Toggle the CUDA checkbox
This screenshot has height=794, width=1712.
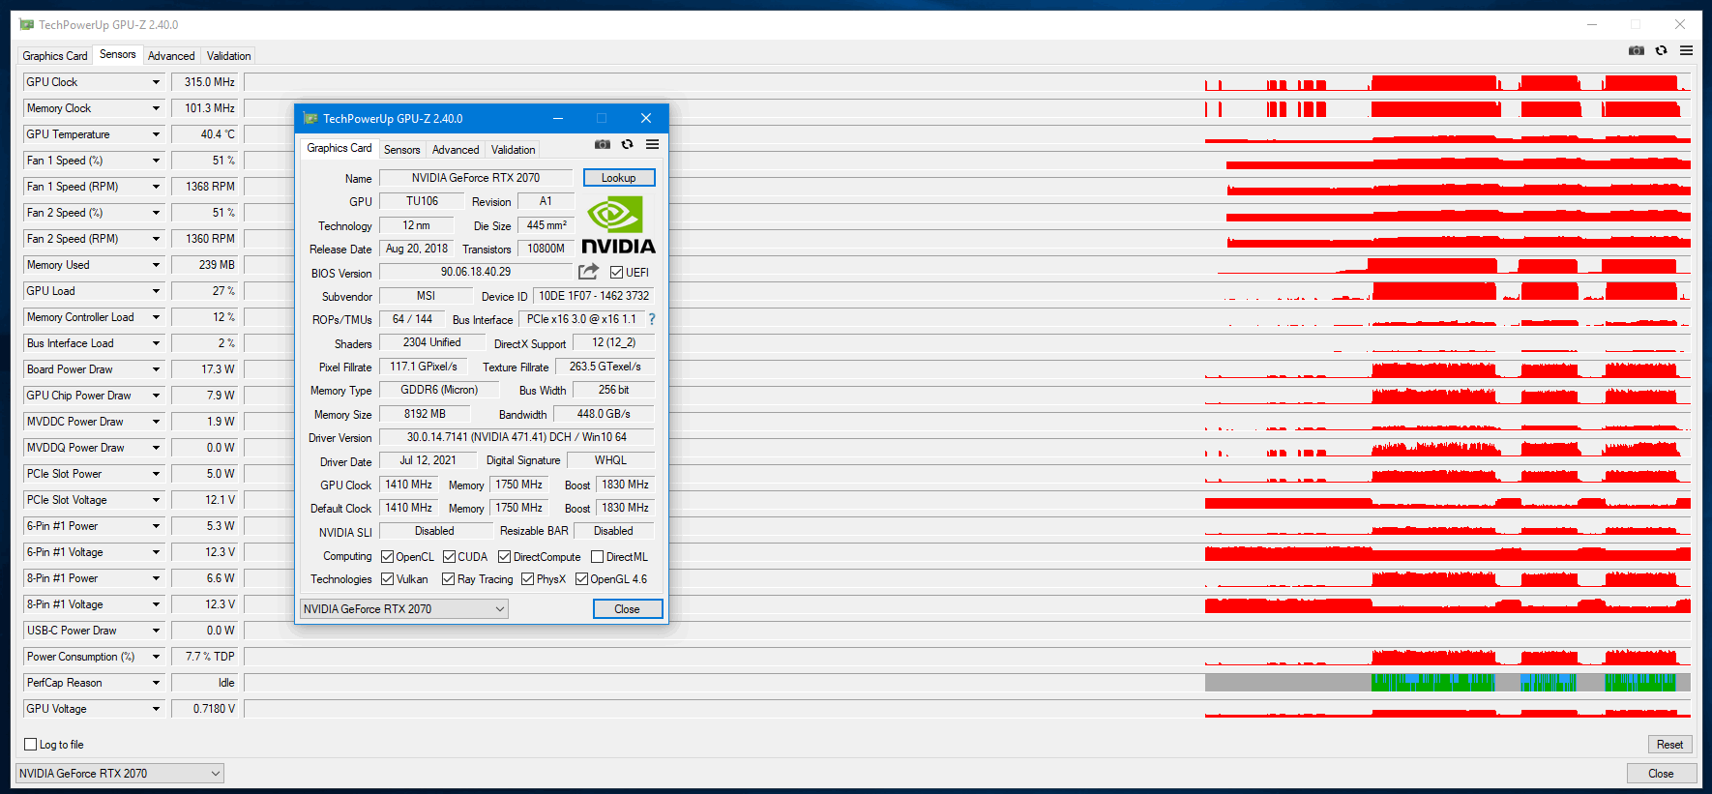449,557
